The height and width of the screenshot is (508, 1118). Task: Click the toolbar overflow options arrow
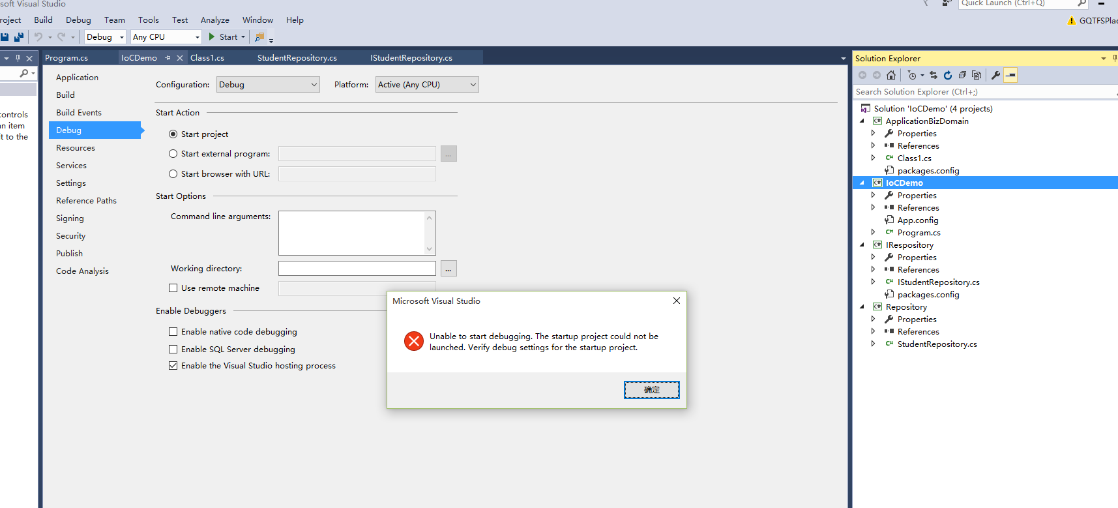click(x=271, y=40)
